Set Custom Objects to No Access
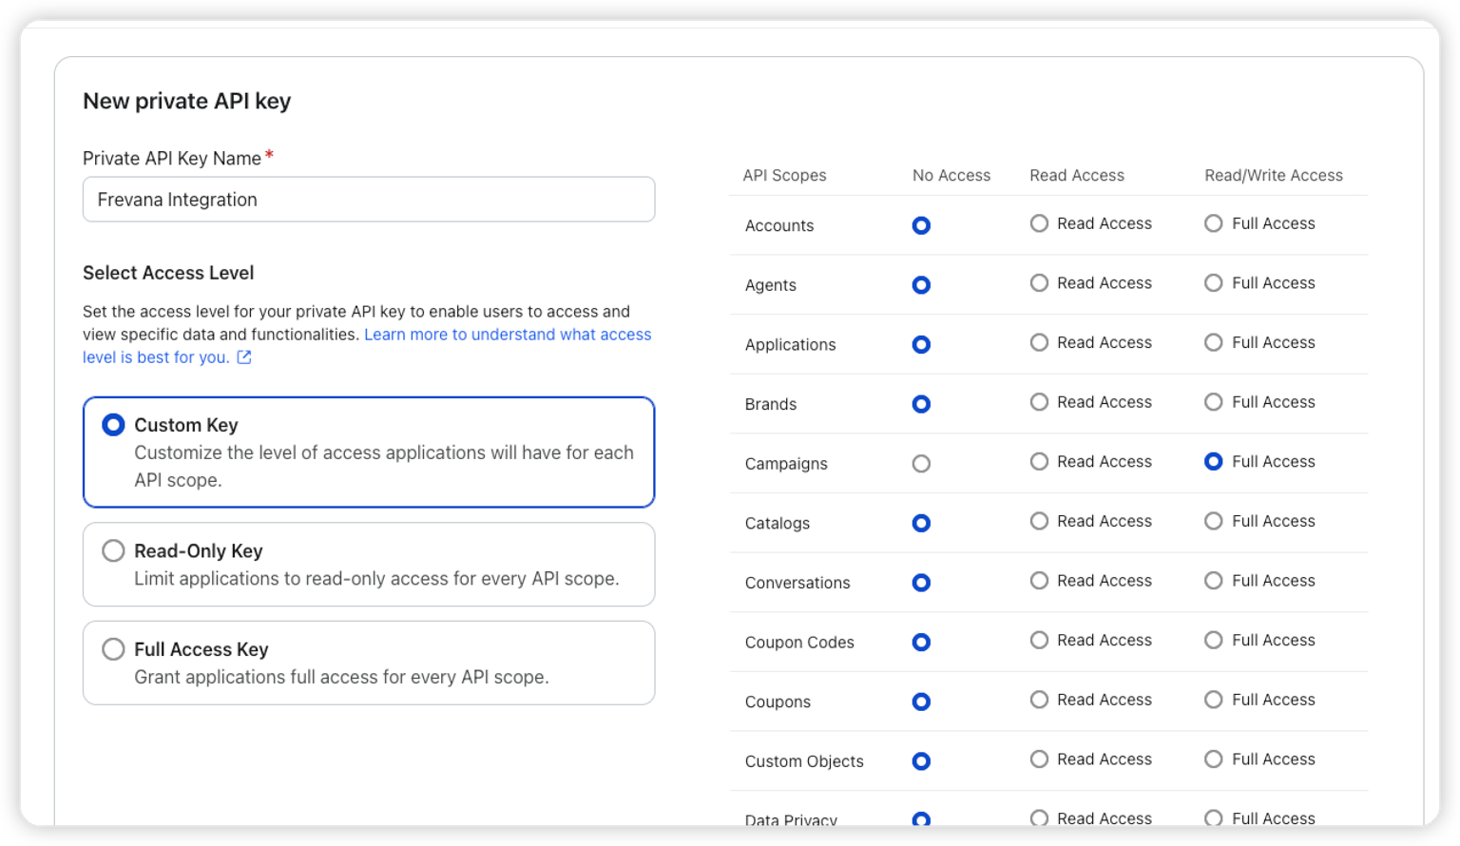 pyautogui.click(x=921, y=761)
